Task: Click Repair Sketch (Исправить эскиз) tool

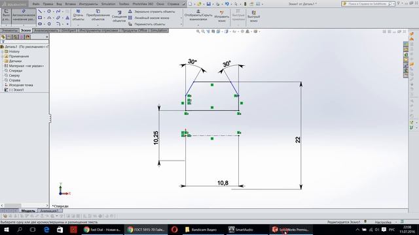Action: (x=221, y=16)
